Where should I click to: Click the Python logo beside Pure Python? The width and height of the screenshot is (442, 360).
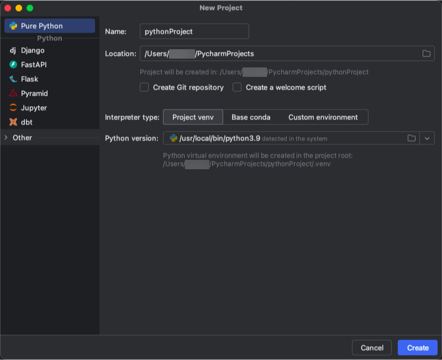pyautogui.click(x=13, y=26)
